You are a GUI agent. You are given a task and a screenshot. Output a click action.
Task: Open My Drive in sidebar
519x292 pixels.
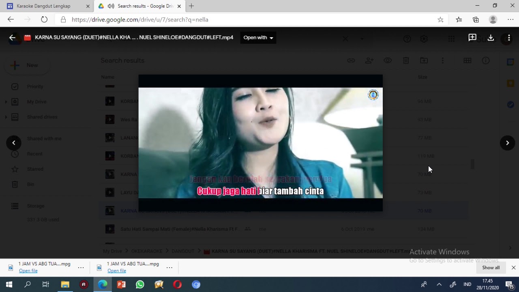pyautogui.click(x=37, y=102)
